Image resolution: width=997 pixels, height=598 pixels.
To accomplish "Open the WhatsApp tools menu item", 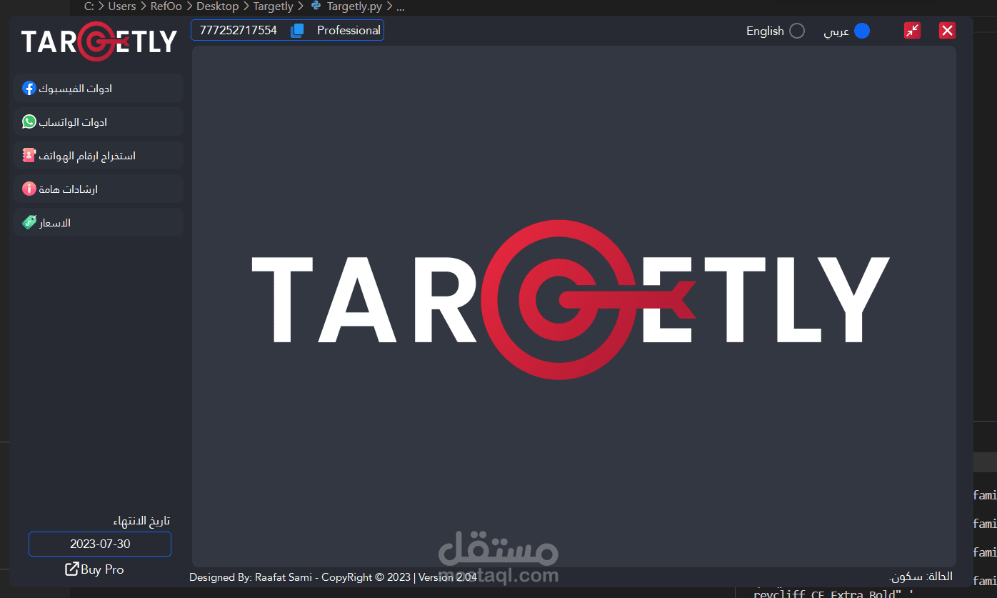I will [x=99, y=121].
